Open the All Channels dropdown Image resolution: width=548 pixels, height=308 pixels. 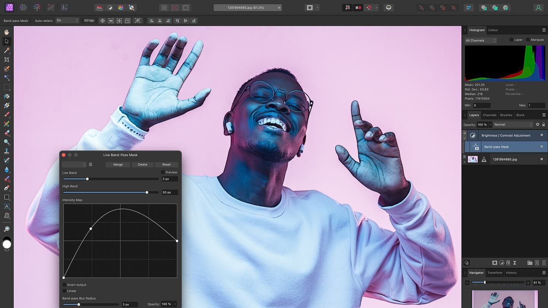480,40
